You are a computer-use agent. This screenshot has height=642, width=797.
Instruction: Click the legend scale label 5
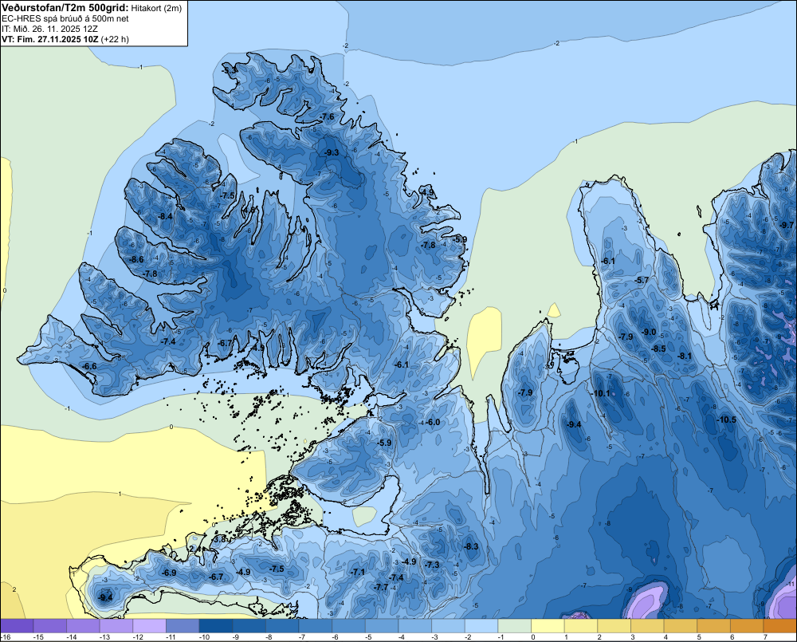699,637
